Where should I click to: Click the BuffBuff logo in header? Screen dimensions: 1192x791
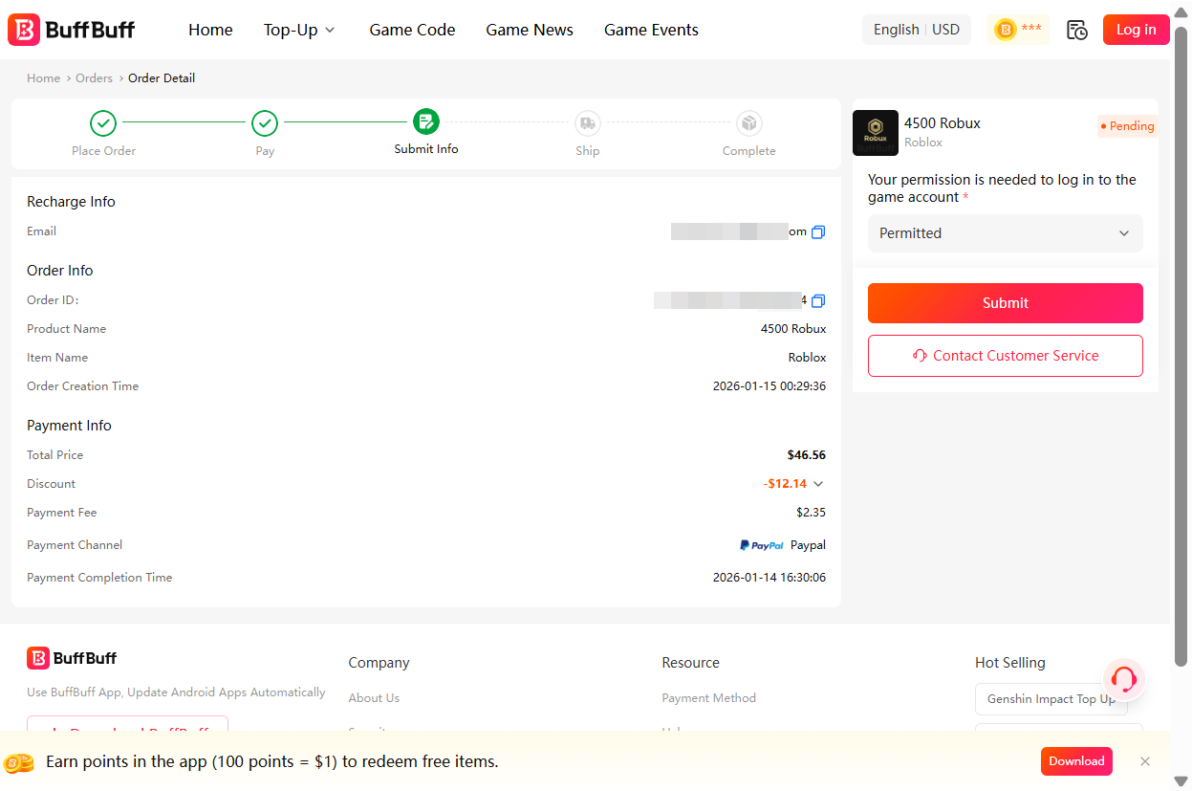[72, 30]
